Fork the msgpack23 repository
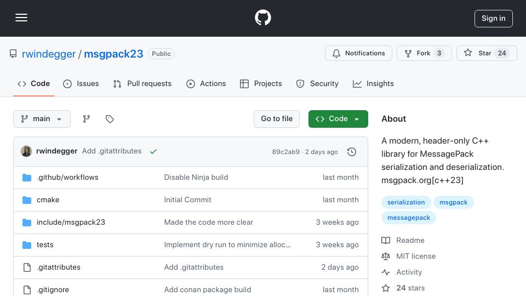The width and height of the screenshot is (526, 296). click(x=424, y=53)
